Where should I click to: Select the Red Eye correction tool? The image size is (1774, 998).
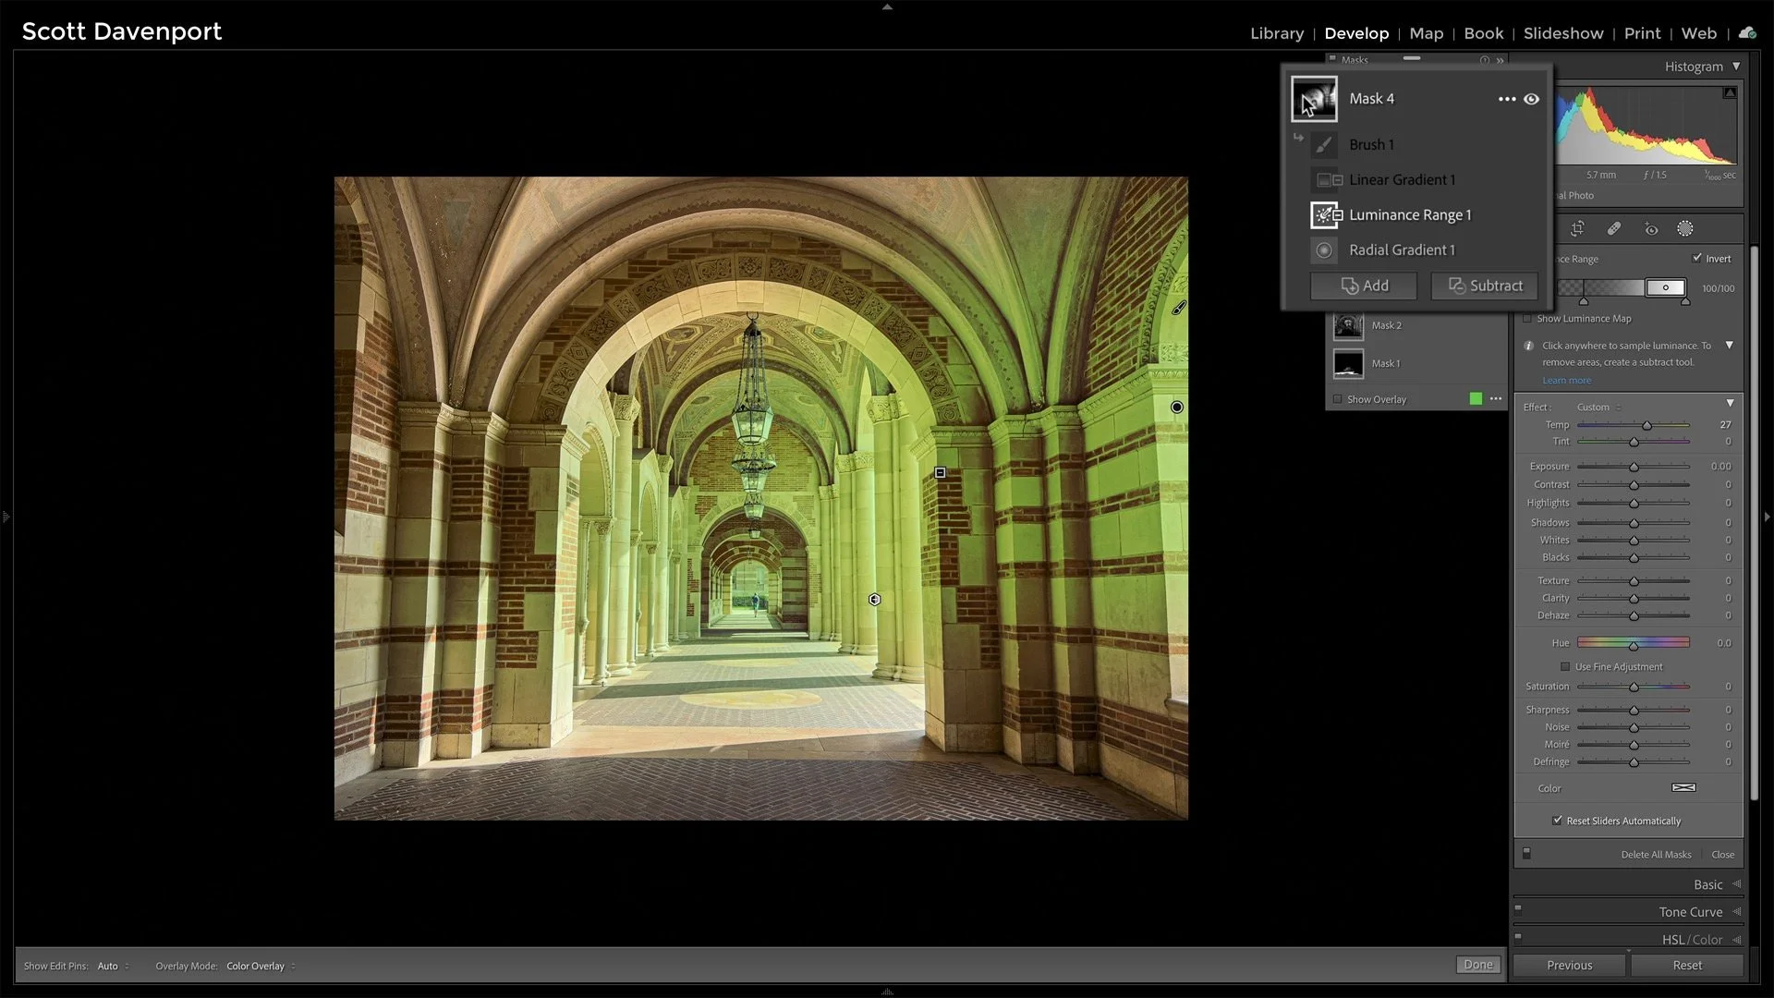point(1651,228)
